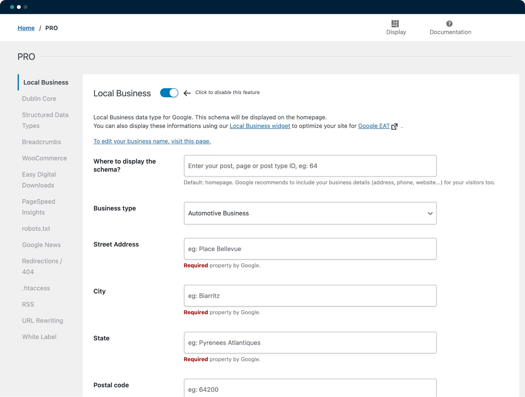Viewport: 525px width, 397px height.
Task: Open the Dublin Core tab
Action: point(39,99)
